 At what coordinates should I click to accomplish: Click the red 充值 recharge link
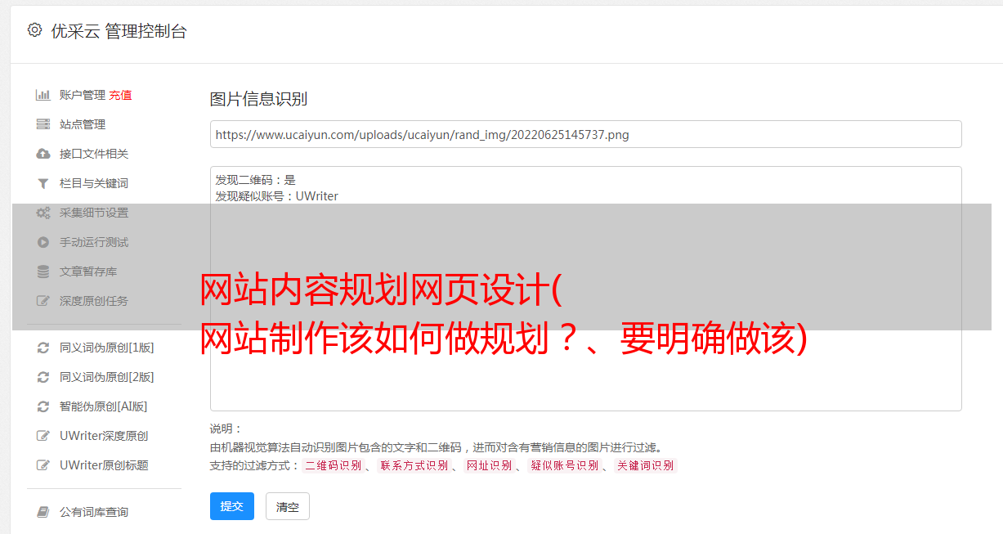pyautogui.click(x=120, y=95)
